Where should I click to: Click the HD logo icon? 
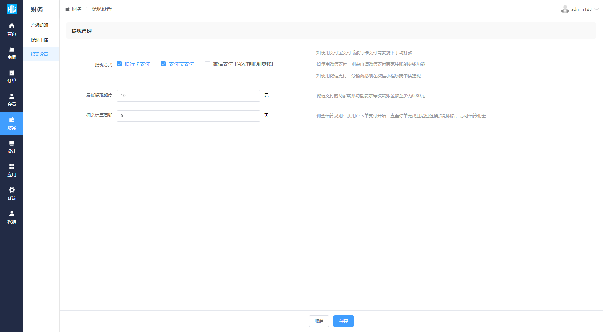[12, 9]
